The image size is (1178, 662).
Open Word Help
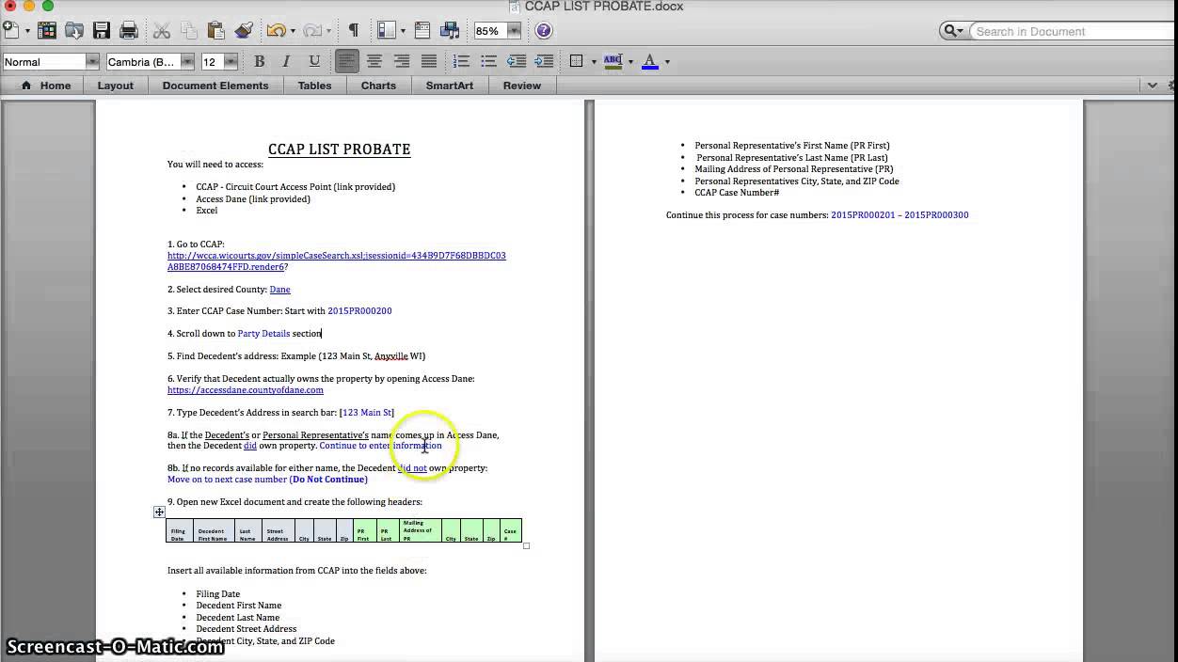[x=544, y=30]
